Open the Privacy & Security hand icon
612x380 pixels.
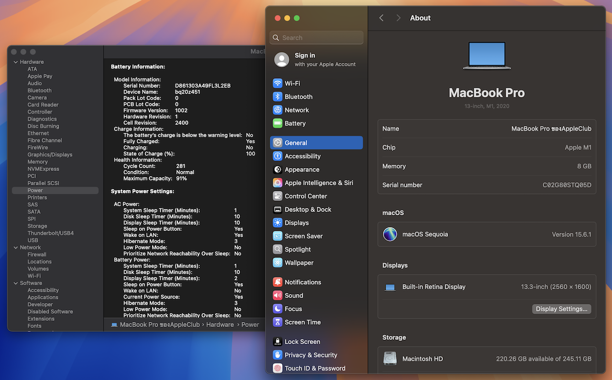coord(277,355)
